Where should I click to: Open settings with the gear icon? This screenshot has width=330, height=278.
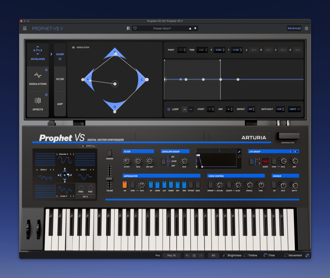306,28
